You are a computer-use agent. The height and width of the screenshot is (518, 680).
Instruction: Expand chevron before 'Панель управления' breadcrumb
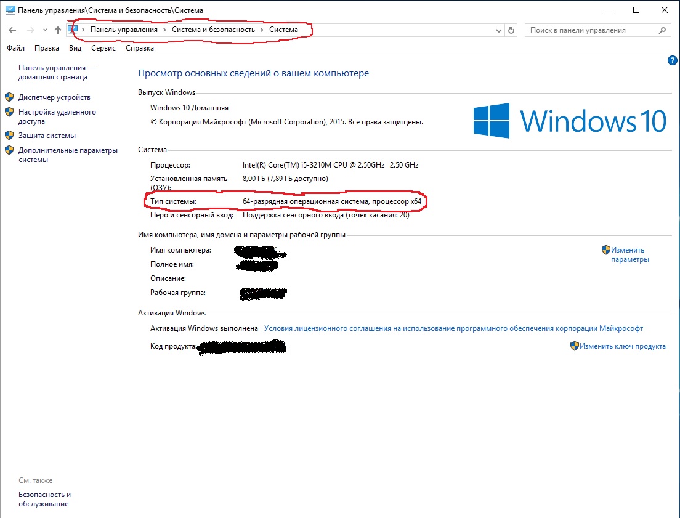coord(83,30)
